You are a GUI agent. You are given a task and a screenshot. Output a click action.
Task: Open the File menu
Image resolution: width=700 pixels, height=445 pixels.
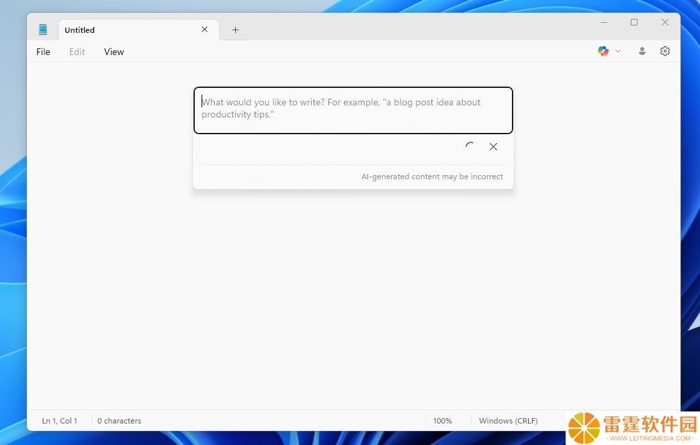pyautogui.click(x=43, y=52)
